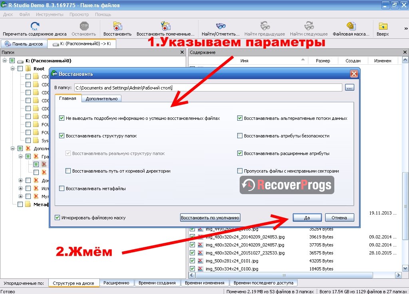
Task: Expand the Исп... tree node
Action: (x=21, y=189)
